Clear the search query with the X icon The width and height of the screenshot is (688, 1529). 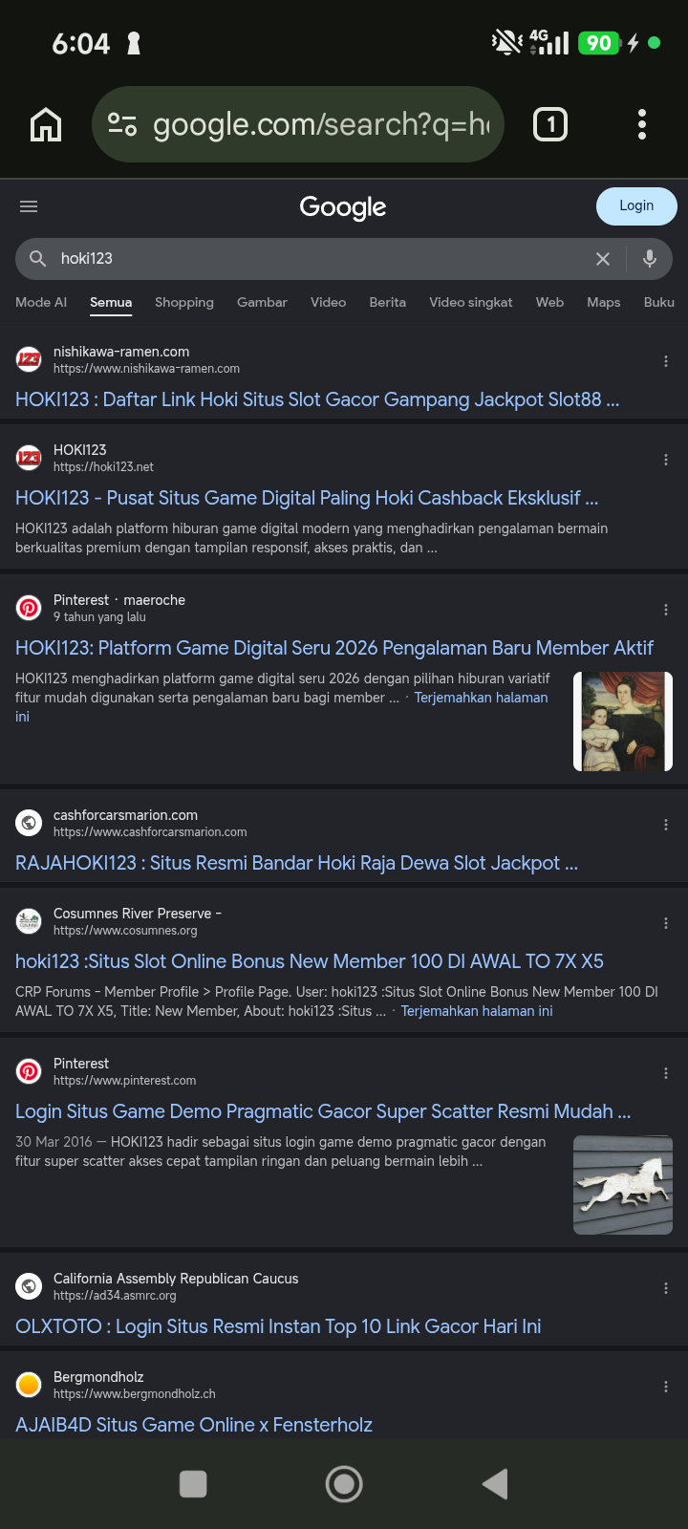603,259
